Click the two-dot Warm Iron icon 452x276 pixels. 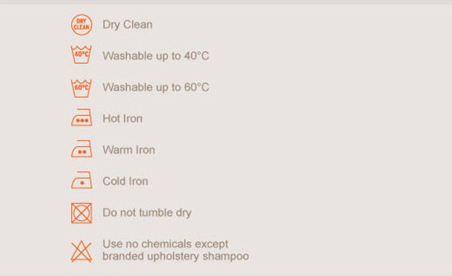tap(81, 149)
